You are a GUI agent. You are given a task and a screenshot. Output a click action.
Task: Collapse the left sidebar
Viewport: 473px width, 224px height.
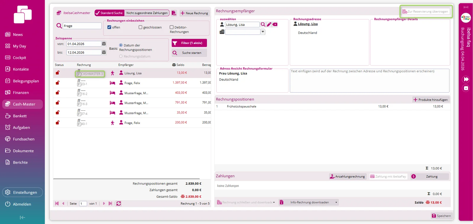pos(22,218)
